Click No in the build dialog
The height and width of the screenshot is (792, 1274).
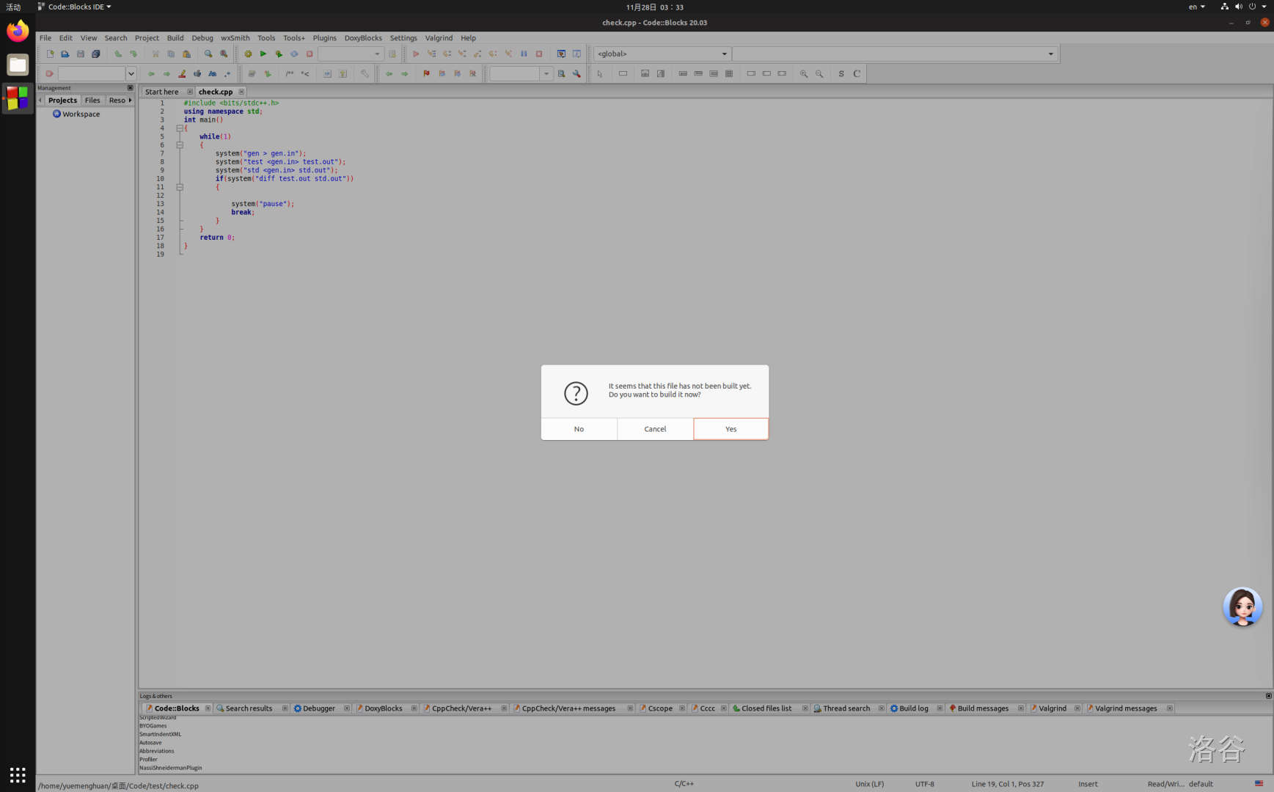[x=579, y=429]
